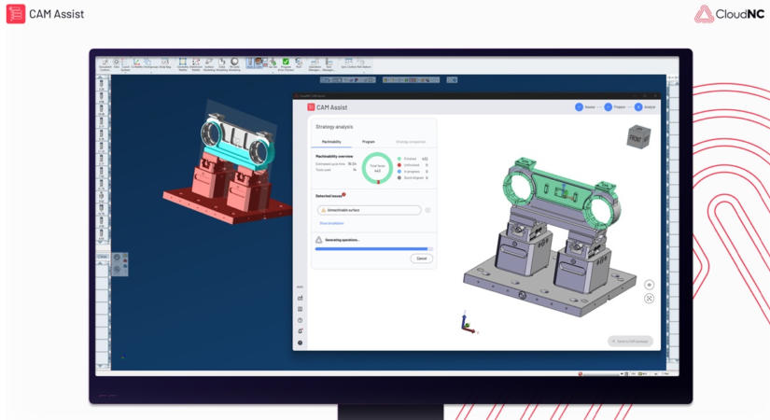Click the fit-to-screen icon in CAM Assist viewport
Screen dimensions: 770x420
650,298
